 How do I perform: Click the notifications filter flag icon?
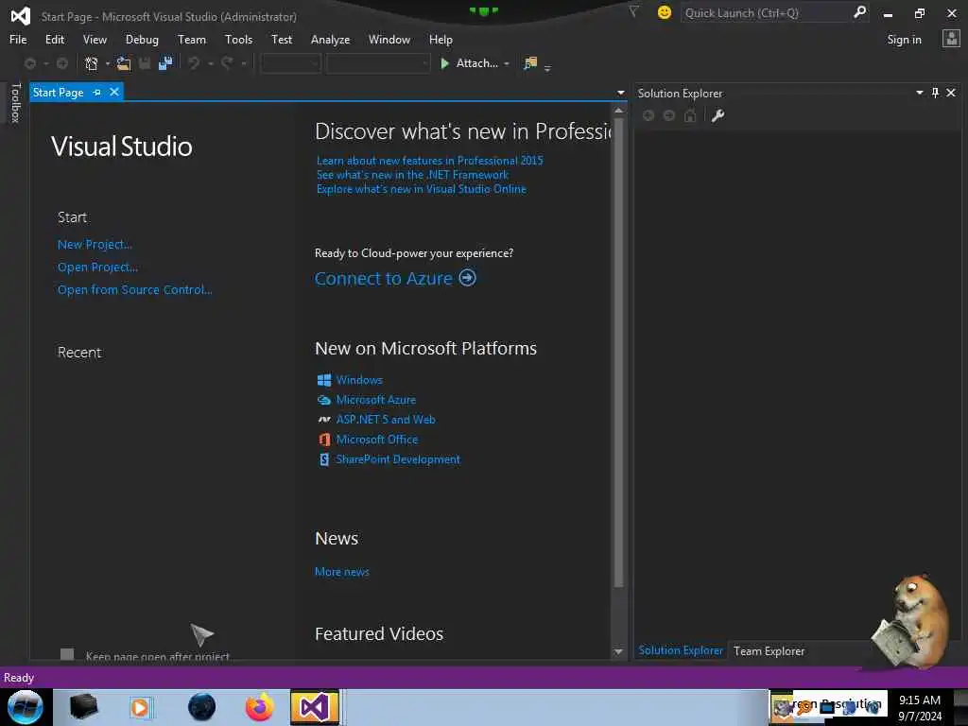[x=633, y=11]
